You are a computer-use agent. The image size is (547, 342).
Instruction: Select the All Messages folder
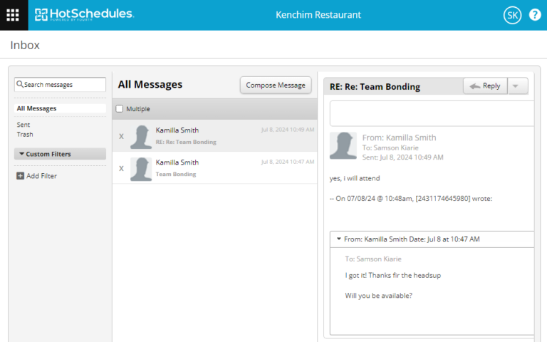coord(37,109)
